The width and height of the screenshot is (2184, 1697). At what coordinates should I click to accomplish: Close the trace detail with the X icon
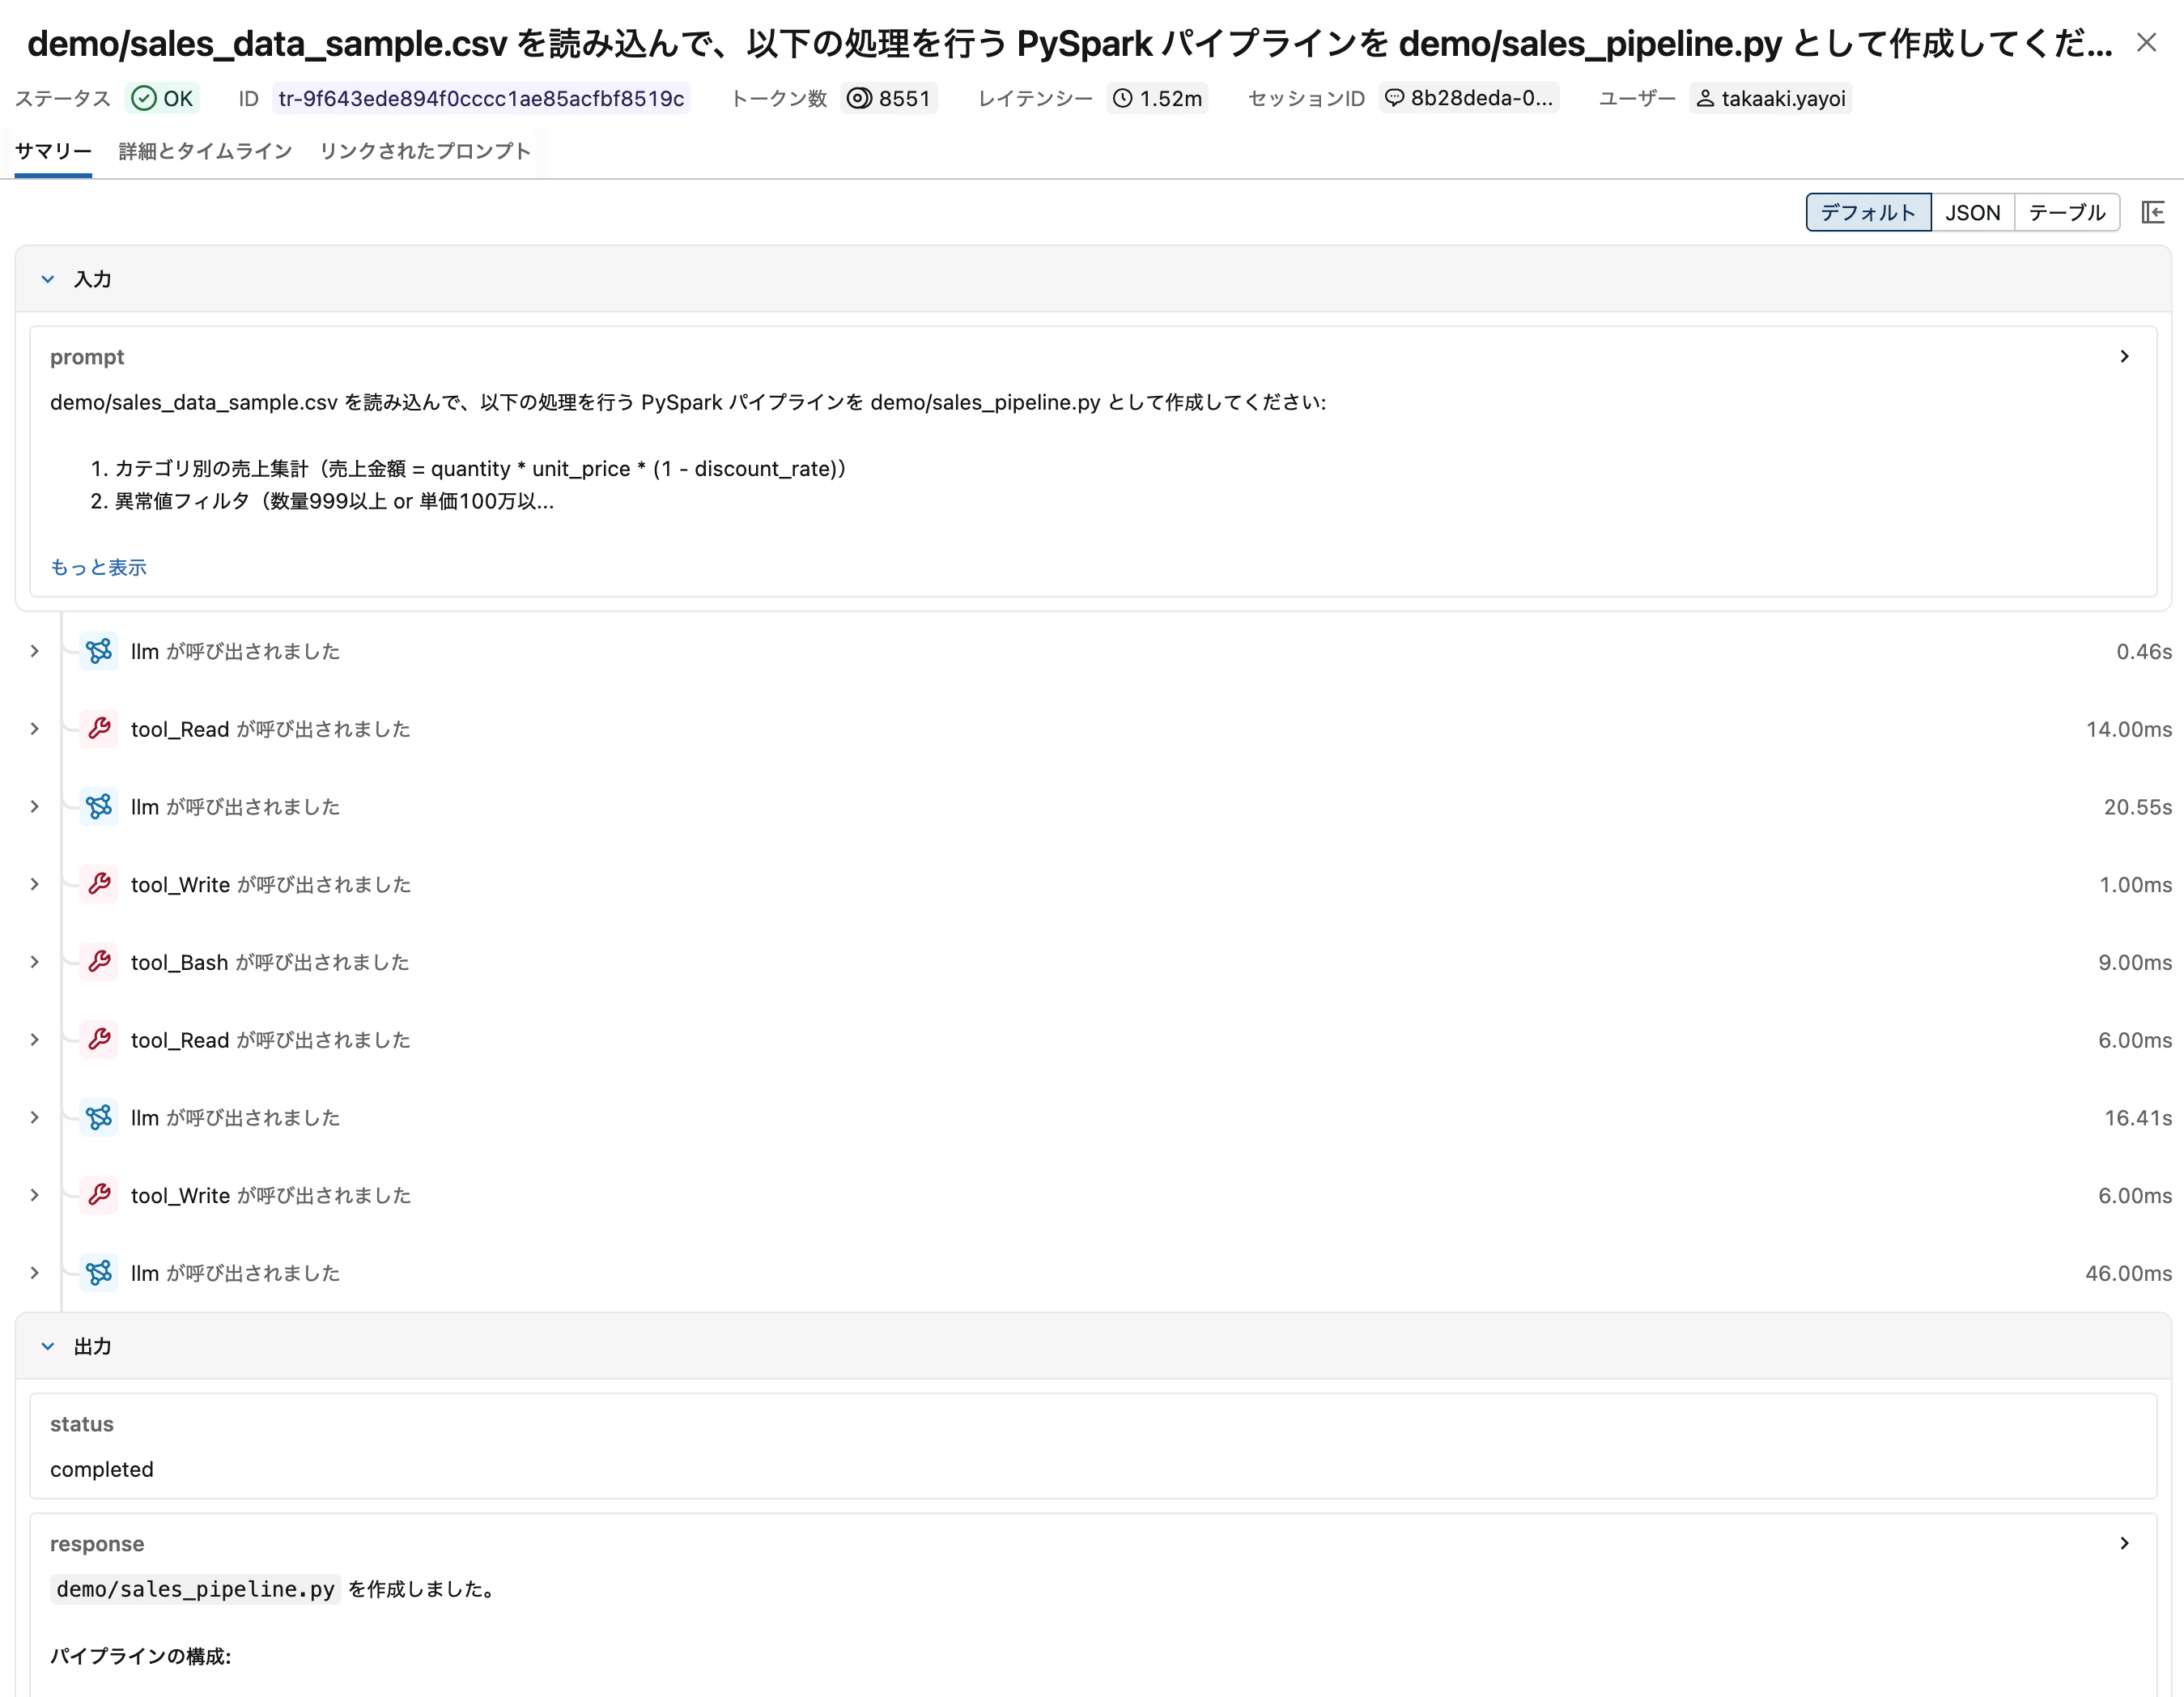point(2146,42)
